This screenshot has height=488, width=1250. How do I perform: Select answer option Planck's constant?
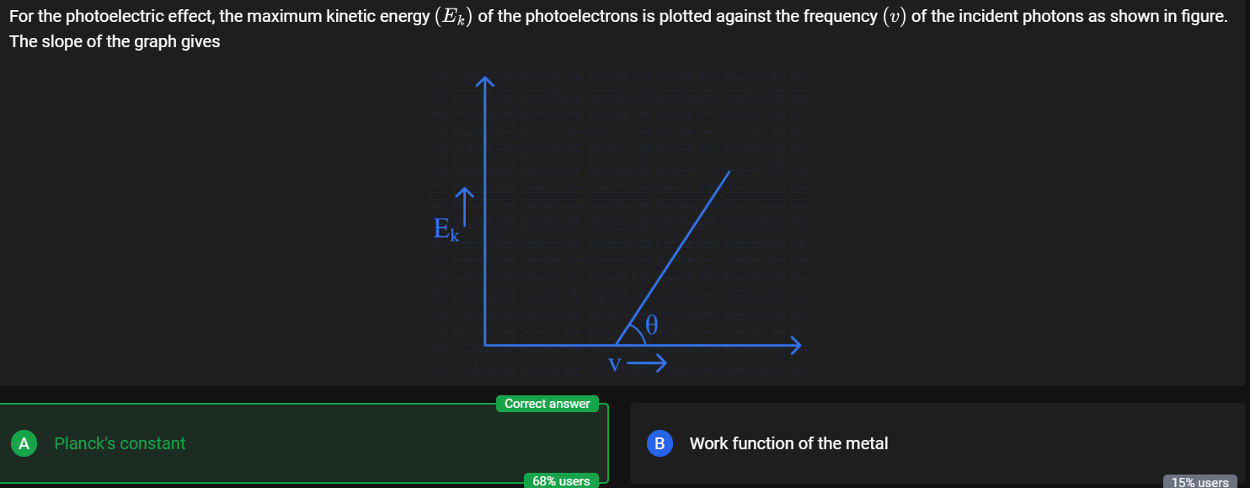tap(120, 443)
